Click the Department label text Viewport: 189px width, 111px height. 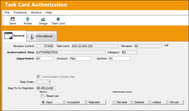tap(25, 58)
